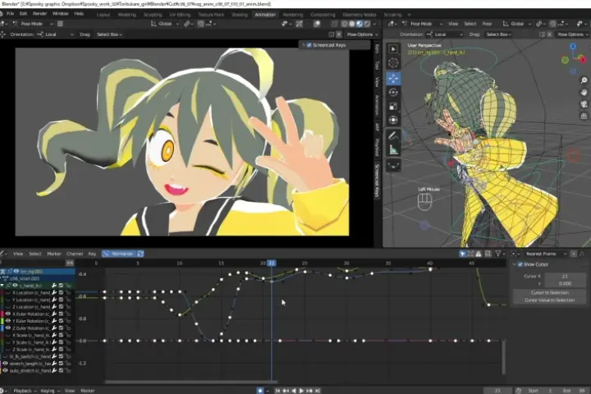The width and height of the screenshot is (591, 394).
Task: Expand the Screencast Keys panel arrow
Action: (304, 45)
